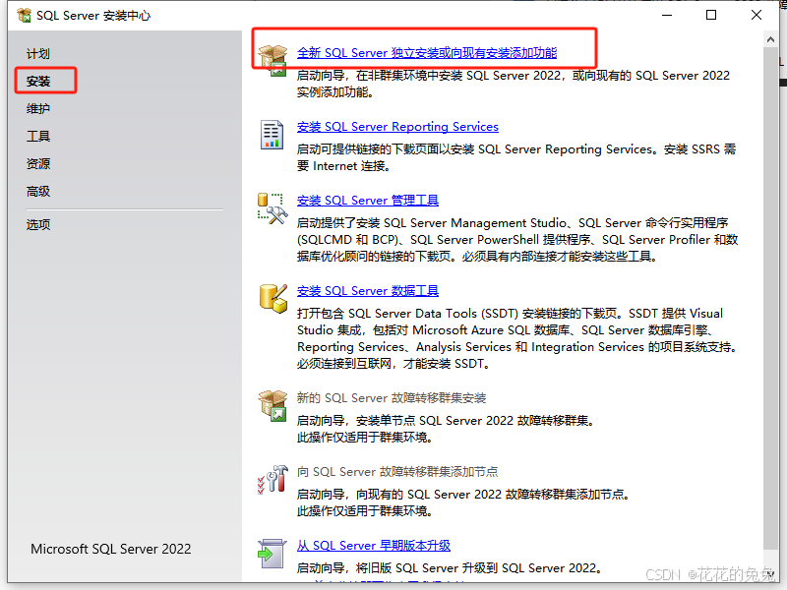This screenshot has width=787, height=590.
Task: Click 向 SQL Server 故障转移群集添加节点 text
Action: coord(397,472)
